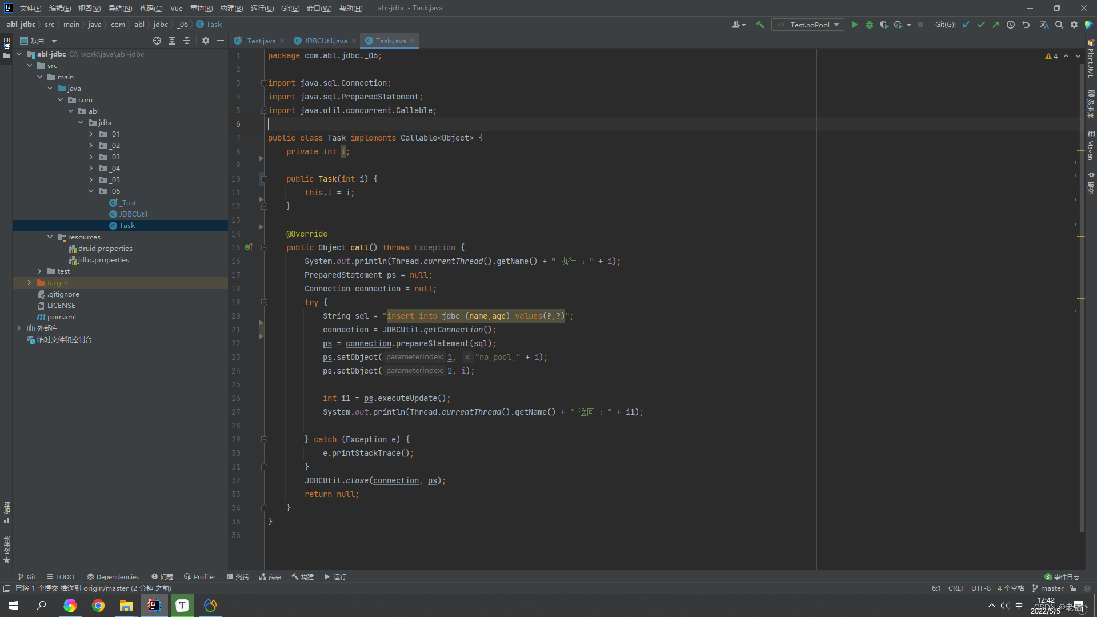The height and width of the screenshot is (617, 1097).
Task: Fold the try block at line 19
Action: click(x=264, y=302)
